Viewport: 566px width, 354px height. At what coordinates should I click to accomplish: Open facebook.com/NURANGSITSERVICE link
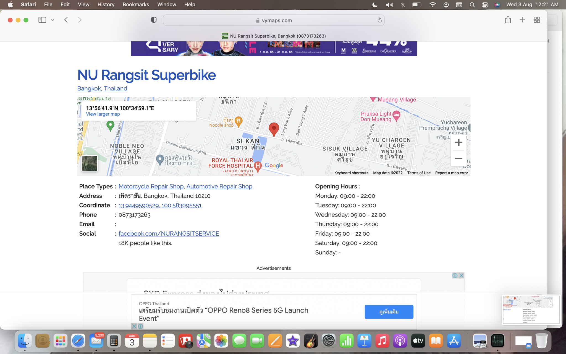169,234
